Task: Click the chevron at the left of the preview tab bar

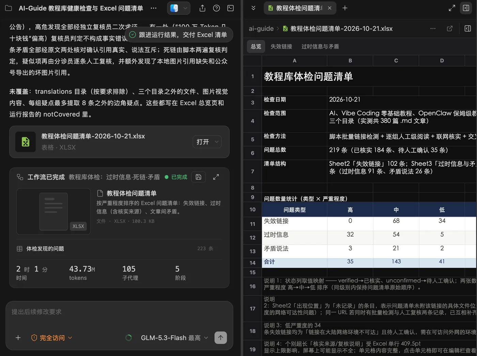Action: pyautogui.click(x=253, y=8)
